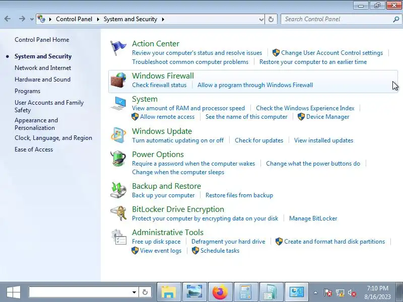Click the network status tray icon
The image size is (403, 302).
(340, 292)
